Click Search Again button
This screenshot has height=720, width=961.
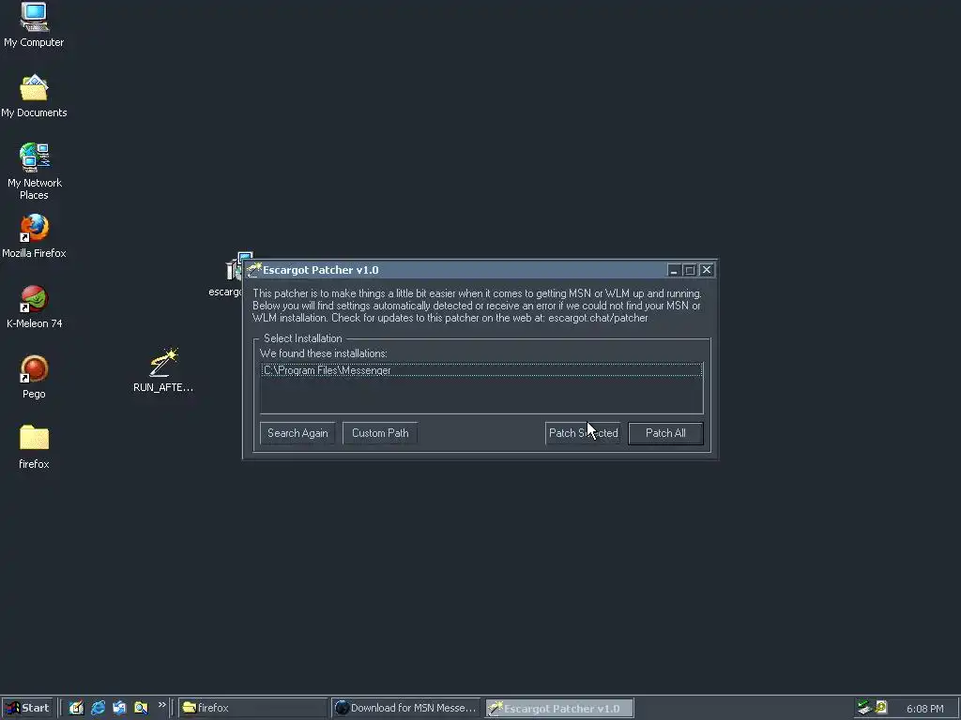tap(297, 433)
